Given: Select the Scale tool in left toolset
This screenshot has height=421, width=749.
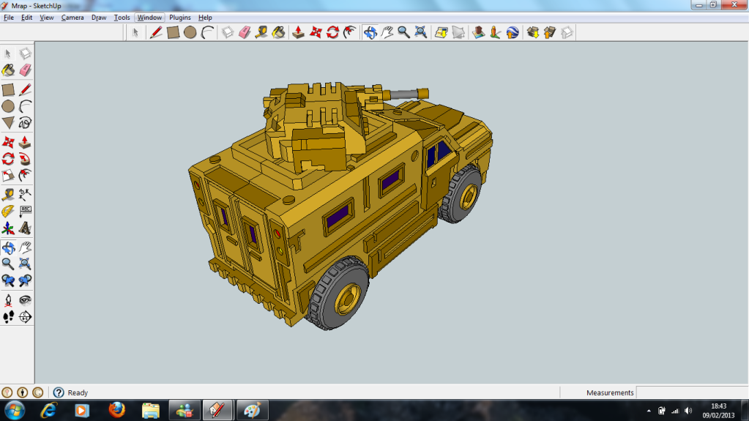Looking at the screenshot, I should (8, 176).
